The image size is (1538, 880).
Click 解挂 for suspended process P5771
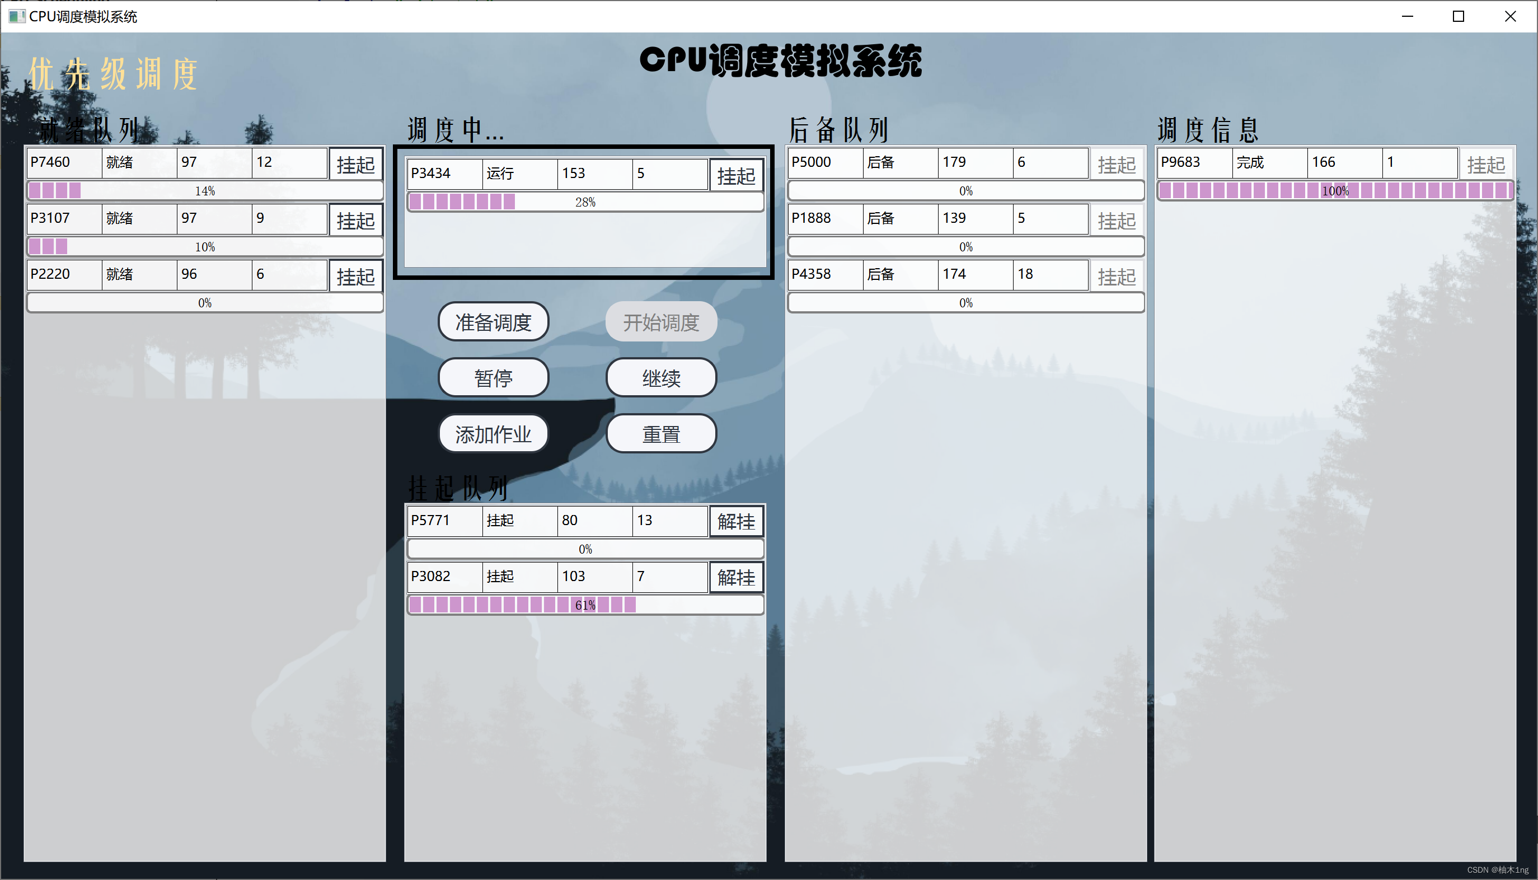tap(736, 521)
